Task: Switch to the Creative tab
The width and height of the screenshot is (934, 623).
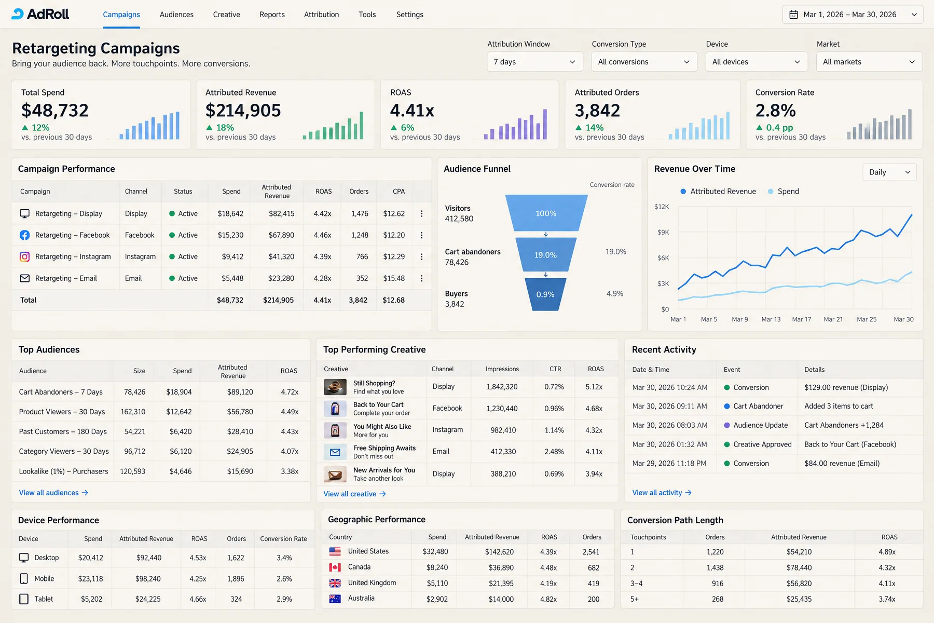Action: 226,15
